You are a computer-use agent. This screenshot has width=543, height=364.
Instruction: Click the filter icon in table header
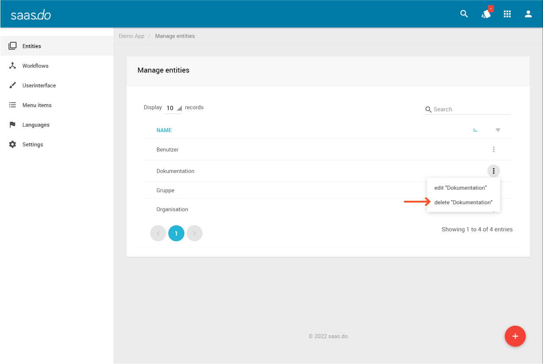(x=498, y=130)
